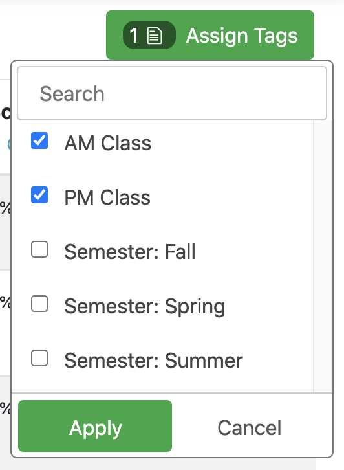Uncheck the PM Class checkbox
Viewport: 344px width, 470px height.
[x=39, y=195]
